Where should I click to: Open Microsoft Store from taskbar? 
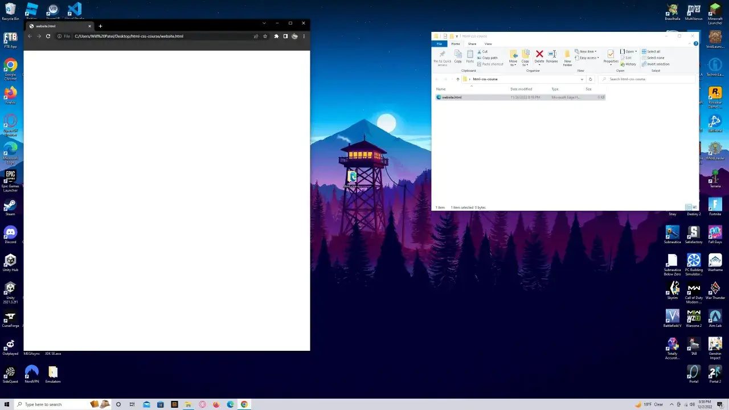pyautogui.click(x=161, y=404)
